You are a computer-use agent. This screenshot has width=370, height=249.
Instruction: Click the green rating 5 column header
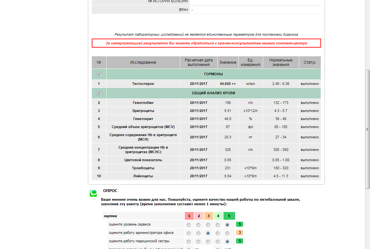[229, 216]
